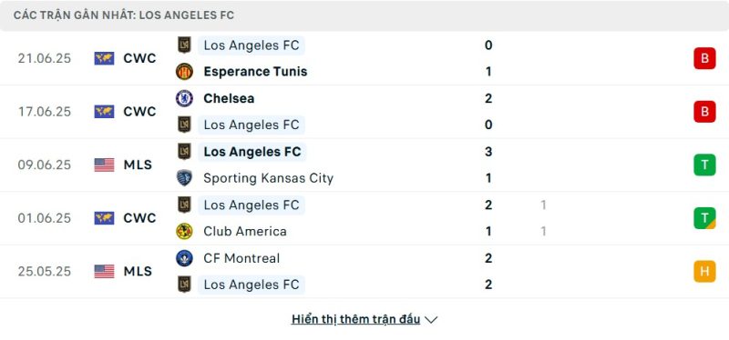Click the green T badge for the Kansas City match
Screen dimensions: 729x340
[x=704, y=165]
